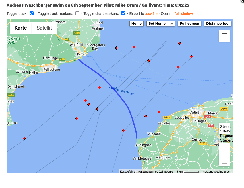
Task: Activate the Distance tool button
Action: coord(218,24)
